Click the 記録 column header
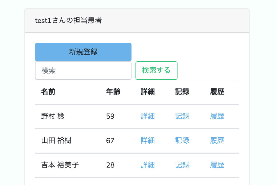Image resolution: width=277 pixels, height=185 pixels. click(x=182, y=92)
